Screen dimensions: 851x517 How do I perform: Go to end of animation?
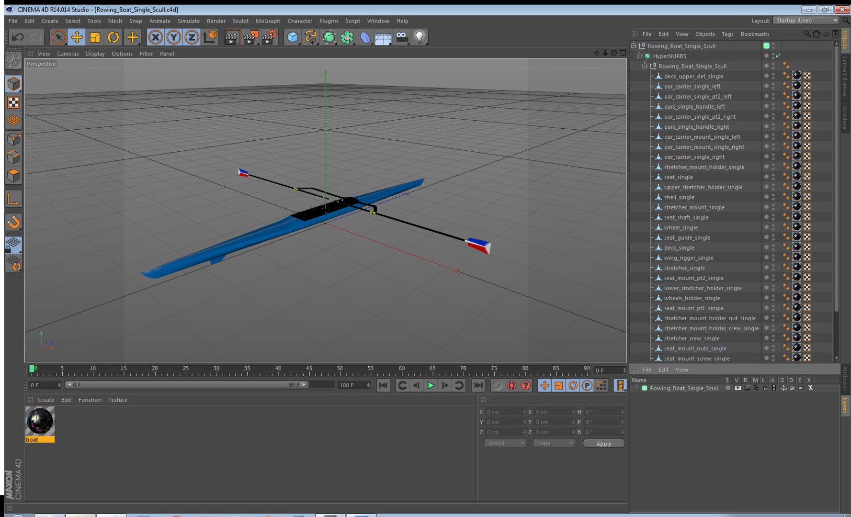(x=478, y=385)
